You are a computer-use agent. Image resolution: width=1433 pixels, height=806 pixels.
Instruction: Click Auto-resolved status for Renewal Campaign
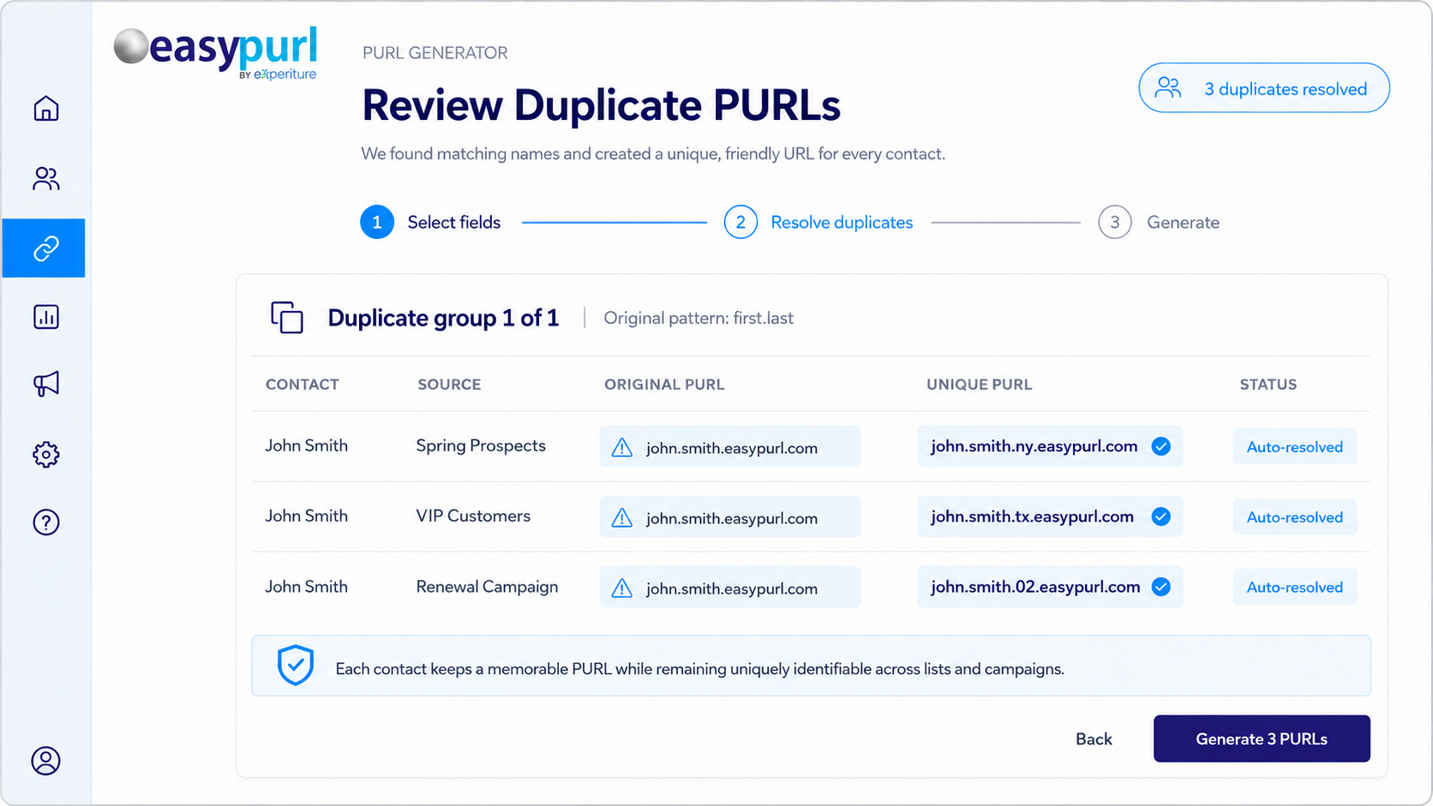[x=1295, y=587]
